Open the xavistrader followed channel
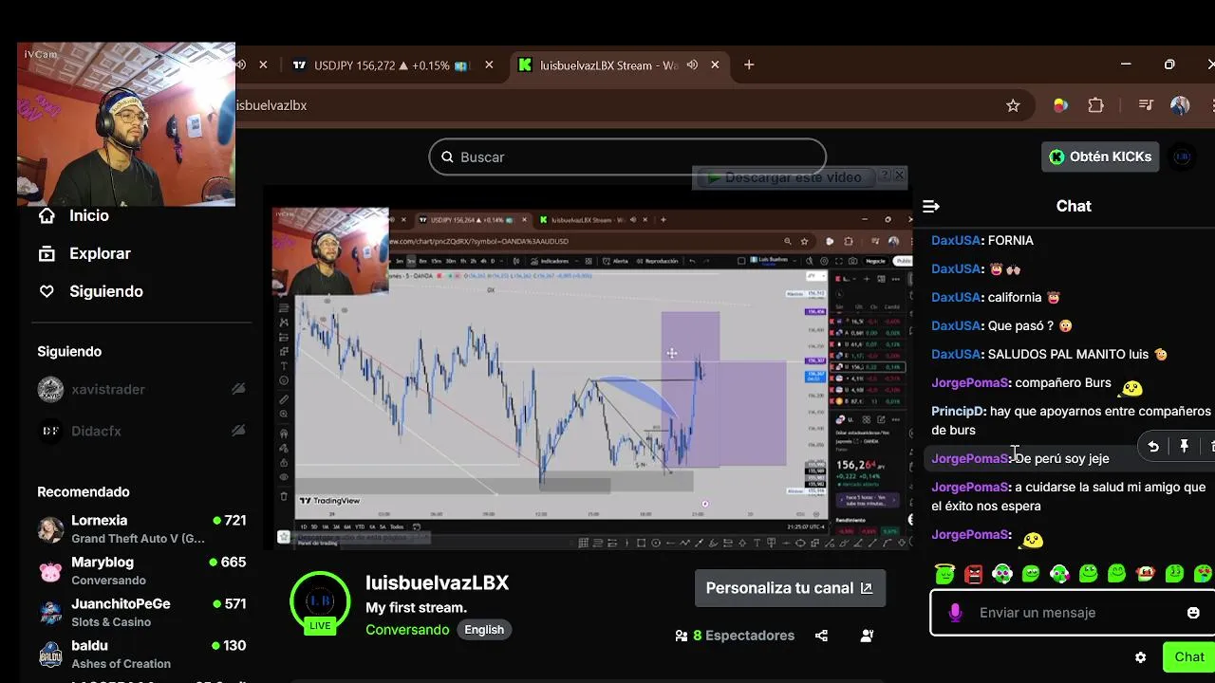 click(x=140, y=389)
